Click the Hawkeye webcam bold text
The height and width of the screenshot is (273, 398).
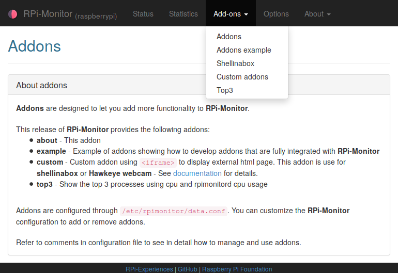tap(120, 173)
